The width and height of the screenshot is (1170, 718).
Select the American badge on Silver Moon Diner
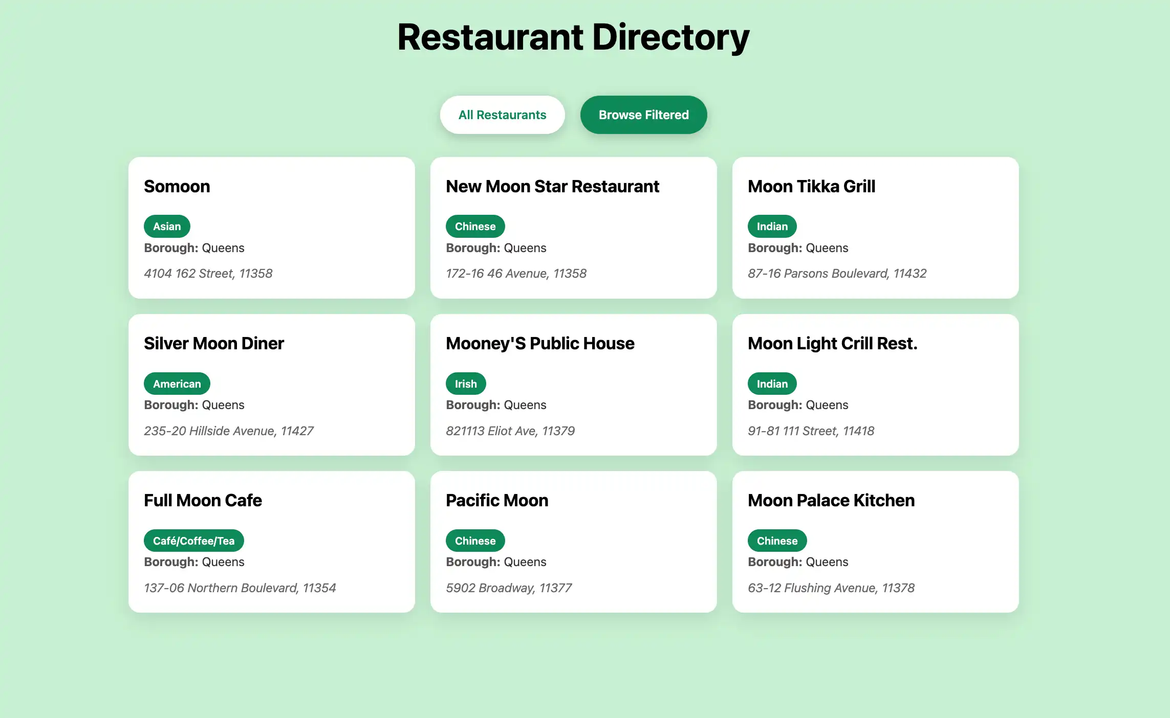[176, 383]
